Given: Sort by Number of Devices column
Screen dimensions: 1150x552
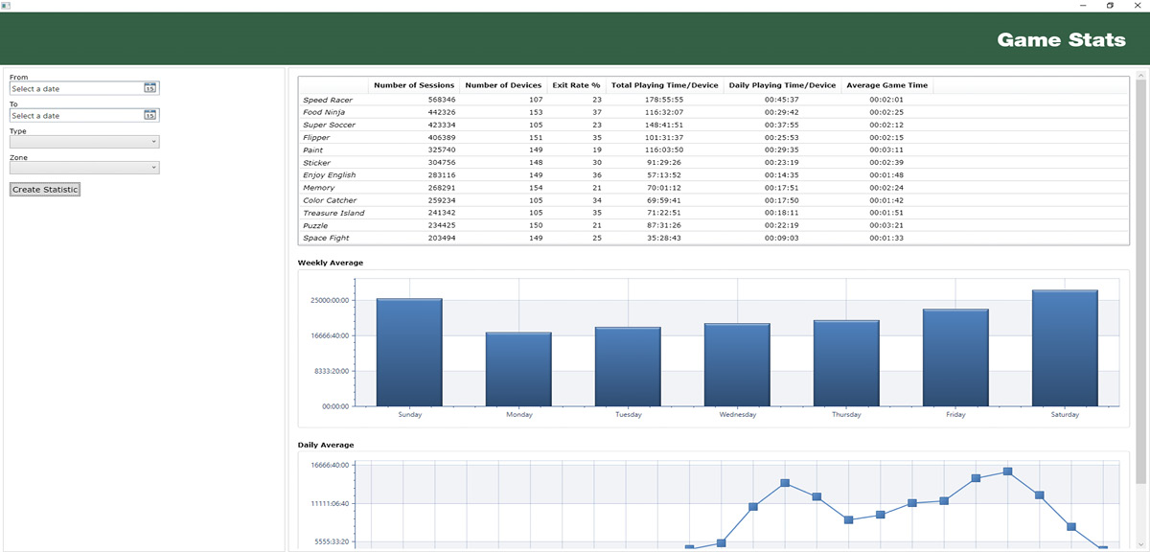Looking at the screenshot, I should click(503, 85).
